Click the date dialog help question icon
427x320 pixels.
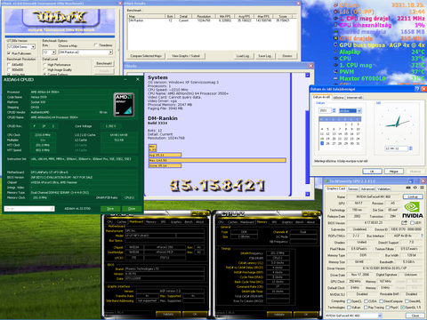point(417,89)
